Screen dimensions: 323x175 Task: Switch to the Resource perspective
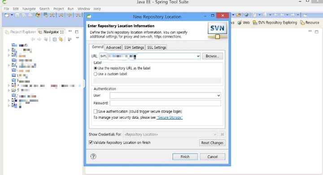[x=310, y=22]
